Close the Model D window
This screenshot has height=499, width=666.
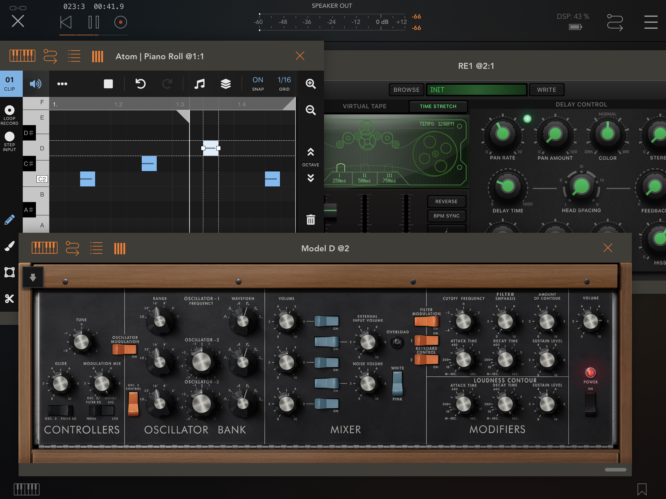point(608,248)
